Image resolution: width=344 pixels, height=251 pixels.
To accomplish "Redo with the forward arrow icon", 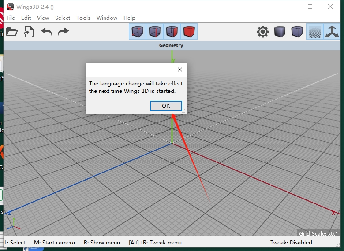I will [64, 32].
